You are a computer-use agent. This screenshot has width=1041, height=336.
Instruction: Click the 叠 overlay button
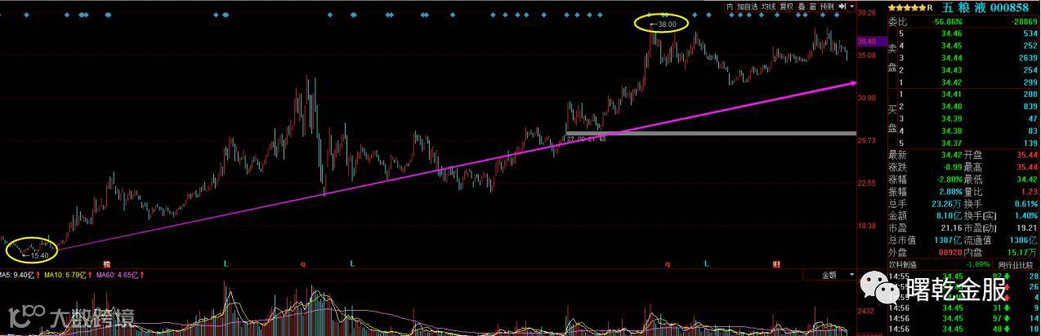802,6
